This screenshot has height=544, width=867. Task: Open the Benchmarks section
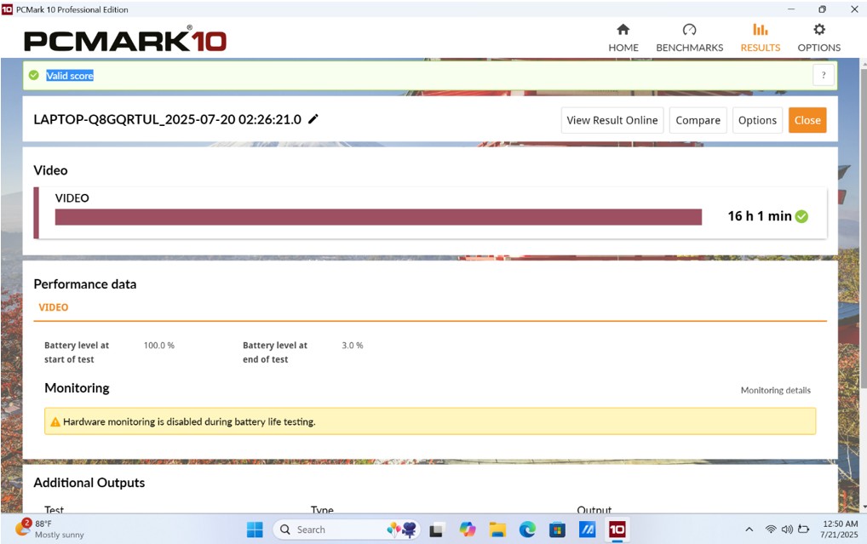point(689,38)
